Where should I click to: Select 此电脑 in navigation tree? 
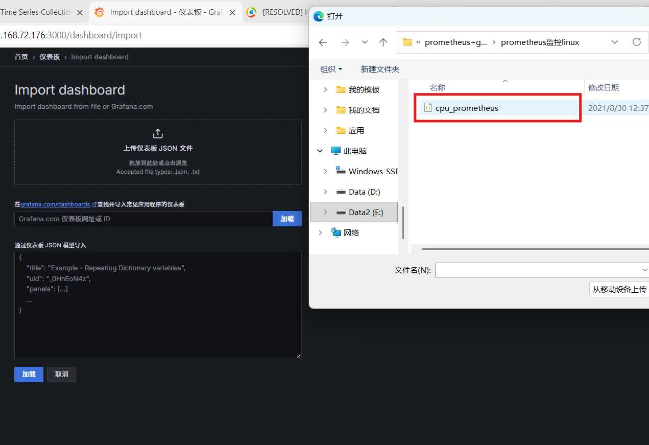click(x=354, y=151)
